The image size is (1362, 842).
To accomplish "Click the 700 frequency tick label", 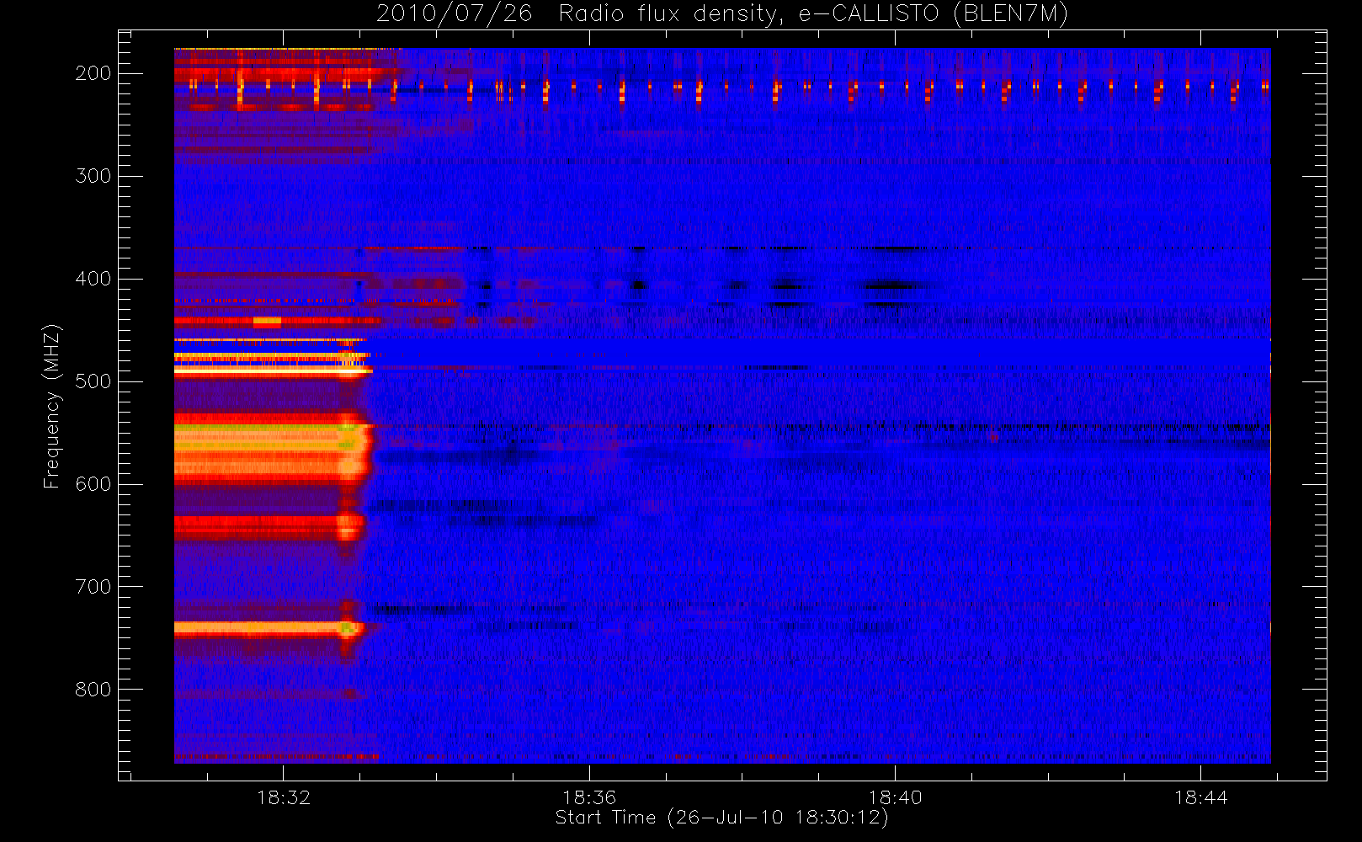I will tap(93, 587).
